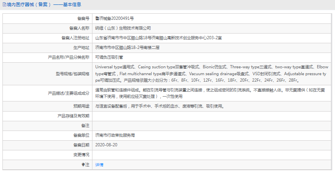Click the 变更情况 label cell
Viewport: 335px width, 173px height.
coord(48,155)
